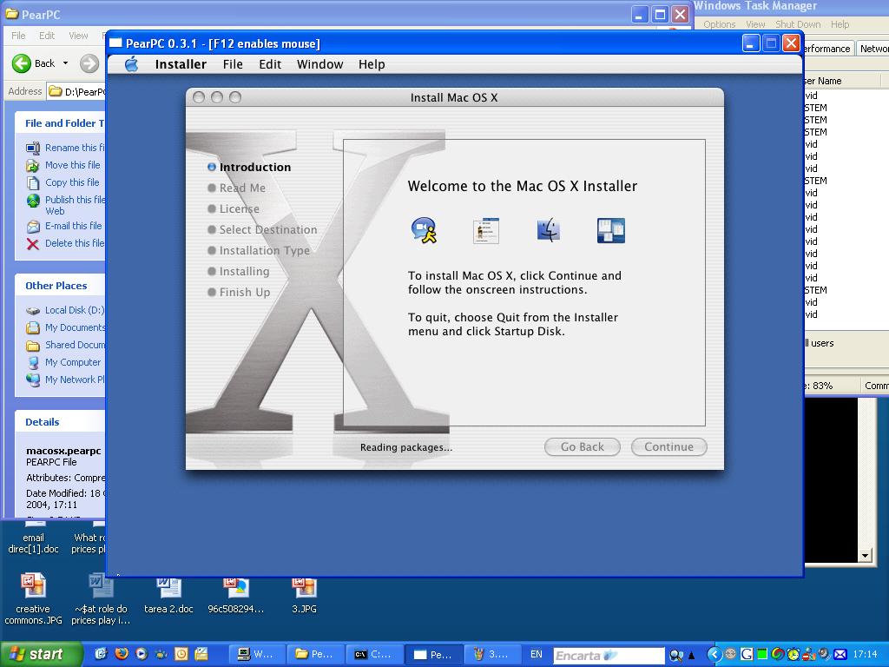Image resolution: width=889 pixels, height=667 pixels.
Task: Launch Firefox from Quick Launch bar
Action: coord(122,655)
